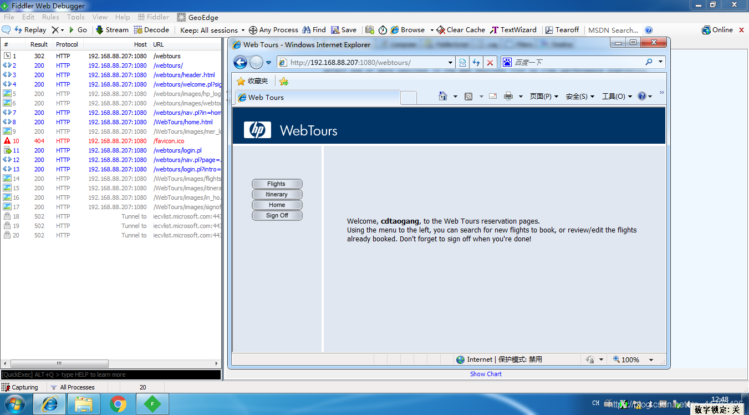
Task: Select session 10 /favicon.ico 404 row
Action: [x=111, y=141]
